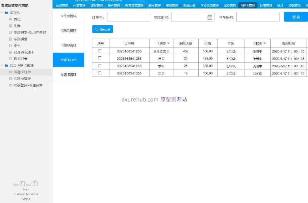Open the 学校分组管理 top menu
Viewport: 308px width, 203px height.
point(209,5)
